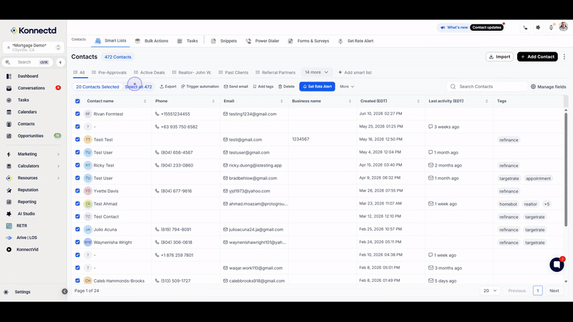This screenshot has width=573, height=322.
Task: Click Add tags bulk action
Action: pos(263,87)
